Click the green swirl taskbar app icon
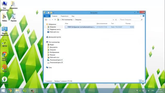 25,91
